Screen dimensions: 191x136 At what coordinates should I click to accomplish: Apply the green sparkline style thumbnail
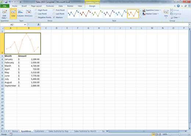point(97,14)
